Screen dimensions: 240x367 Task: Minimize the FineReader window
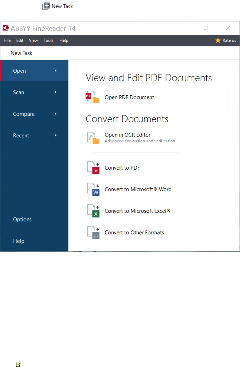coord(184,28)
